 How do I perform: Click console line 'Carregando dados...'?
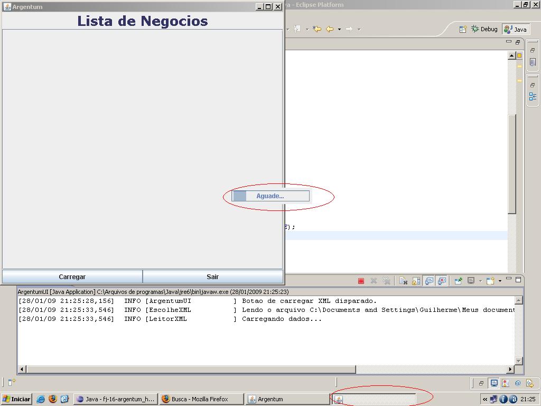[x=282, y=319]
